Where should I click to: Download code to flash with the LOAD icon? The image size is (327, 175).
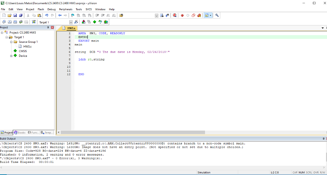click(34, 22)
